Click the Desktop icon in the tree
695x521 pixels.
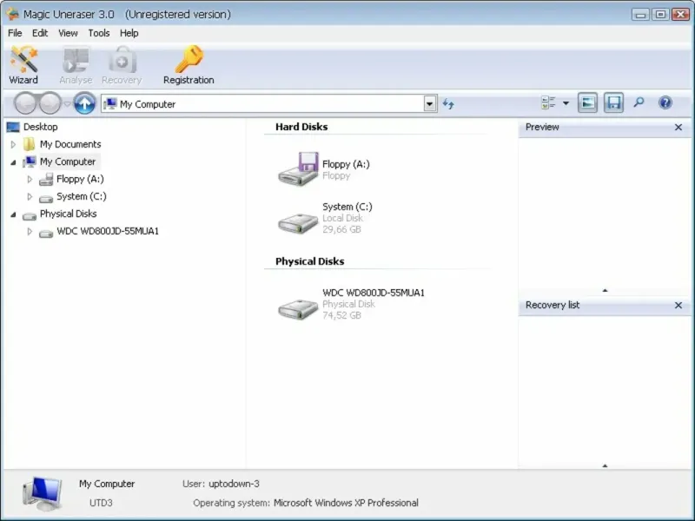[13, 128]
